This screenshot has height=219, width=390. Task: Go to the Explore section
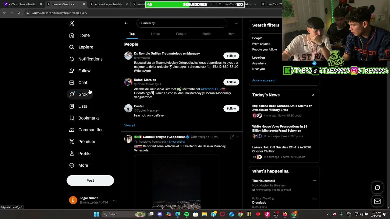pos(81,47)
